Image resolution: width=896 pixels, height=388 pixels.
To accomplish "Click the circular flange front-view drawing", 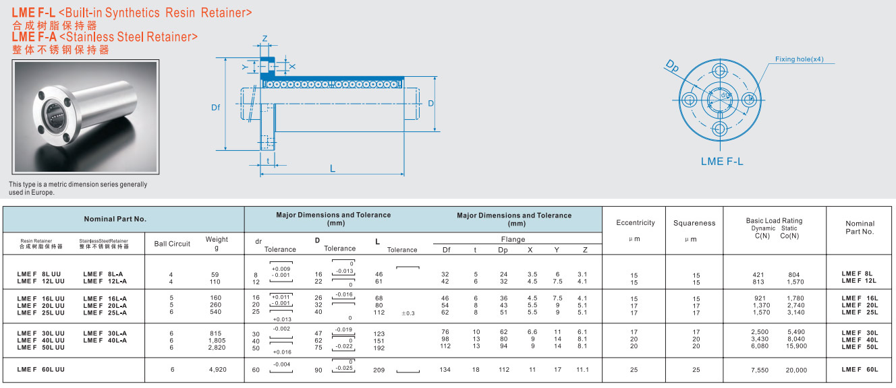I will (720, 100).
